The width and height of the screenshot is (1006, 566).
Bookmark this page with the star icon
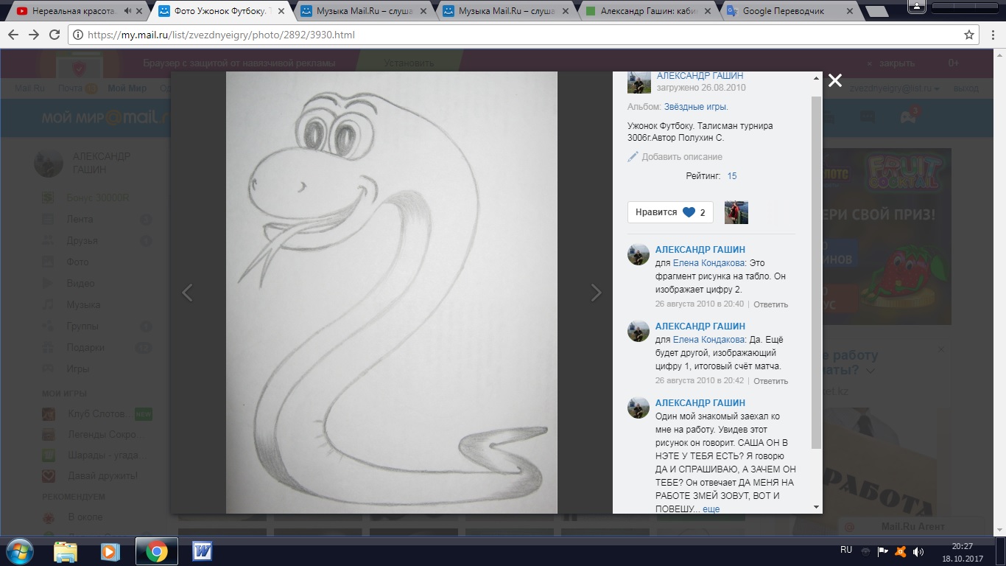[x=969, y=35]
